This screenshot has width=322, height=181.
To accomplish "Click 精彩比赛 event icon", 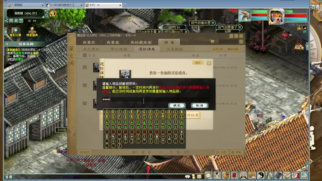I will [15, 32].
